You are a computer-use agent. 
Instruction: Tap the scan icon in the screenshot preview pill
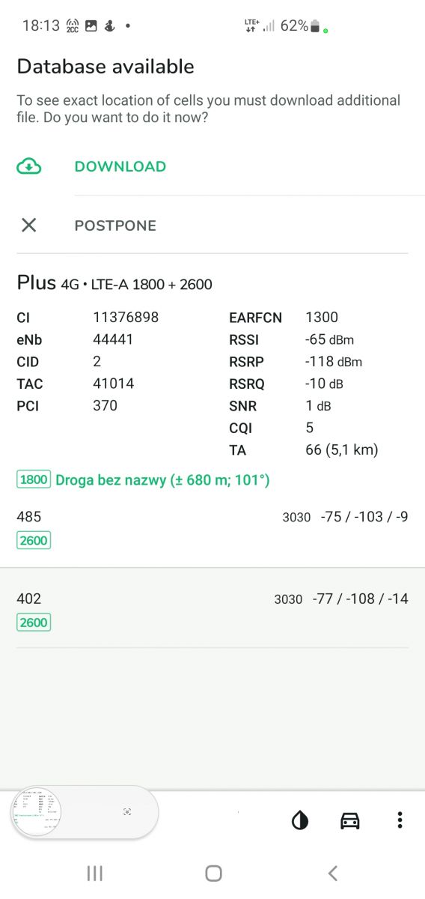(x=127, y=811)
